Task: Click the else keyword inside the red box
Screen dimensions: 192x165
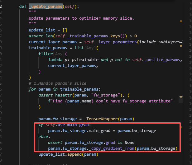Action: click(x=44, y=136)
